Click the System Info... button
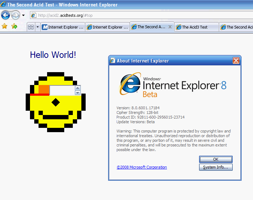This screenshot has width=253, height=200. (216, 167)
